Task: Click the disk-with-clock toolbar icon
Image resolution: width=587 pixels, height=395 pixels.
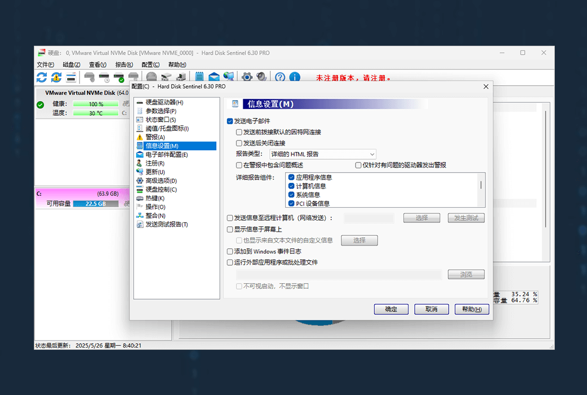Action: (x=104, y=77)
